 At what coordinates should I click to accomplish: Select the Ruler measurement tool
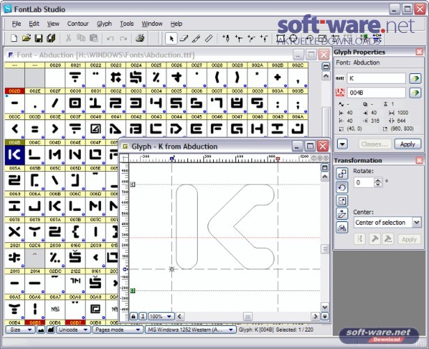209,38
